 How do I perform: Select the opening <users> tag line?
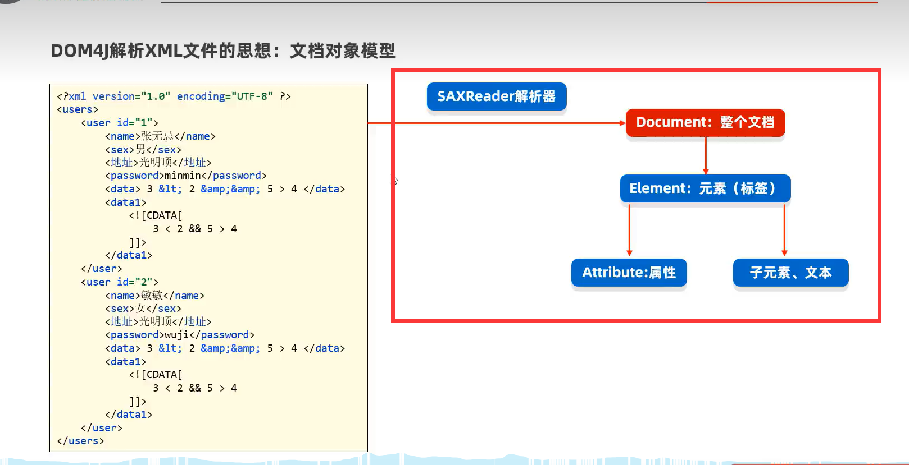(78, 109)
